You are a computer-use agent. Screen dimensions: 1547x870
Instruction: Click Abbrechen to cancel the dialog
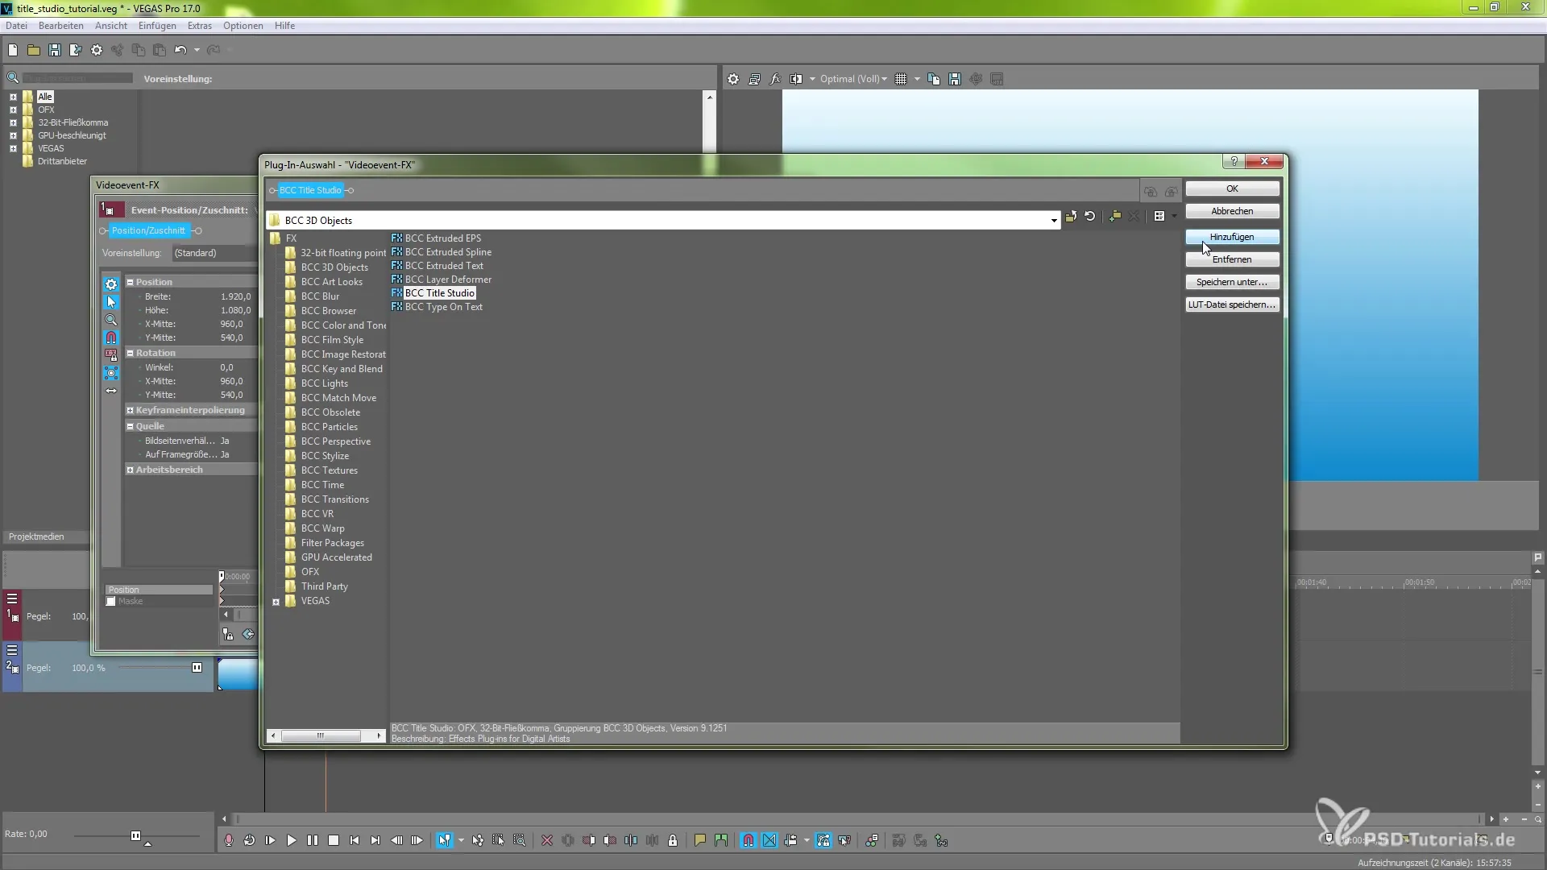(x=1232, y=211)
